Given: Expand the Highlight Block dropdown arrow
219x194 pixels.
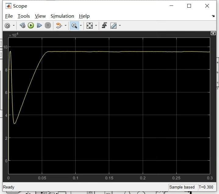Looking at the screenshot, I should point(66,26).
